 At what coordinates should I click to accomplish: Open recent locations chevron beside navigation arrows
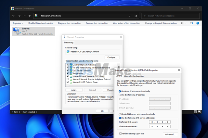point(25,16)
